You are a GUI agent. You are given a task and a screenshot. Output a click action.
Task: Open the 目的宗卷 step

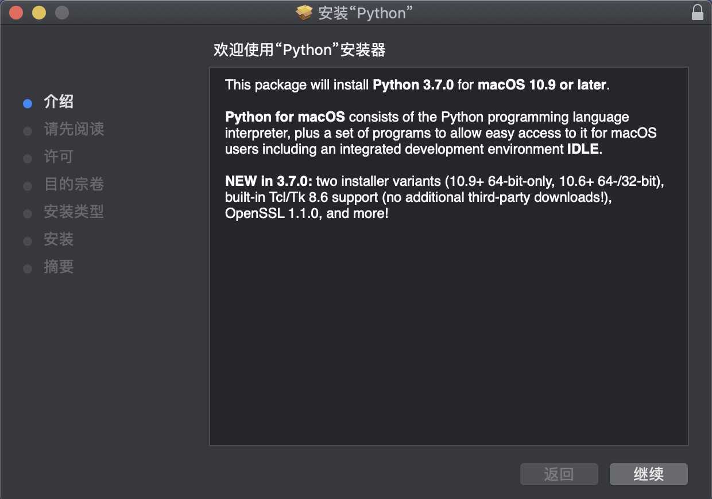(x=73, y=184)
